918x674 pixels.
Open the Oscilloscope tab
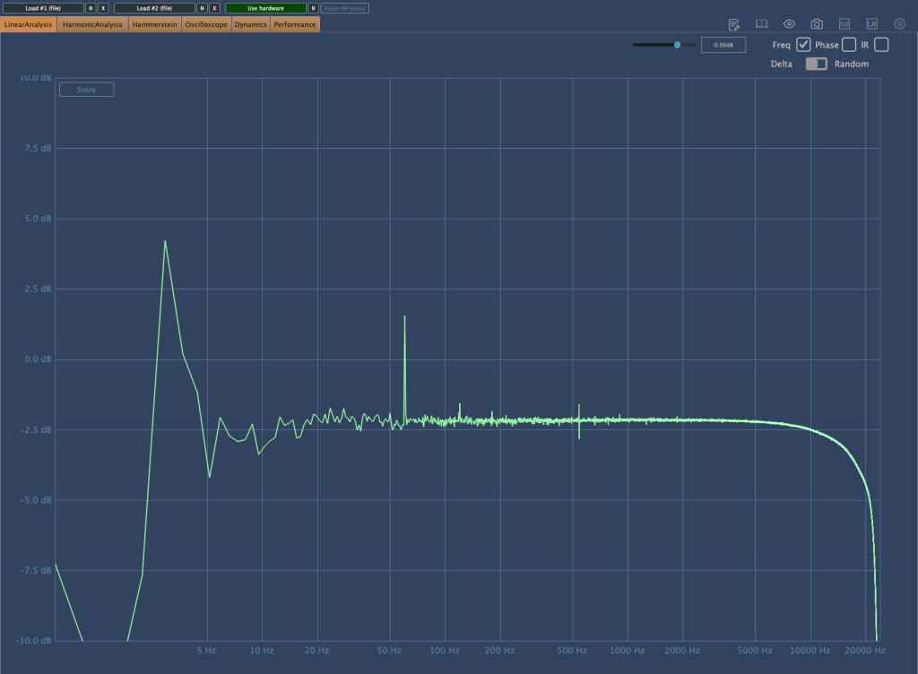206,24
